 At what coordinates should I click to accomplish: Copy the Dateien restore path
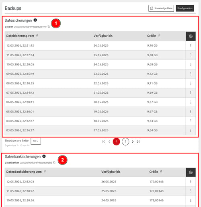(49, 27)
